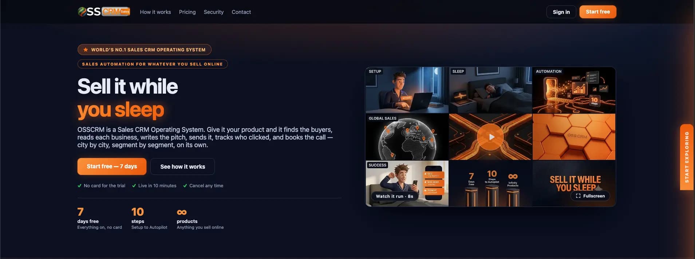Screen dimensions: 695x259
Task: Play the video with the center play button
Action: click(x=490, y=137)
